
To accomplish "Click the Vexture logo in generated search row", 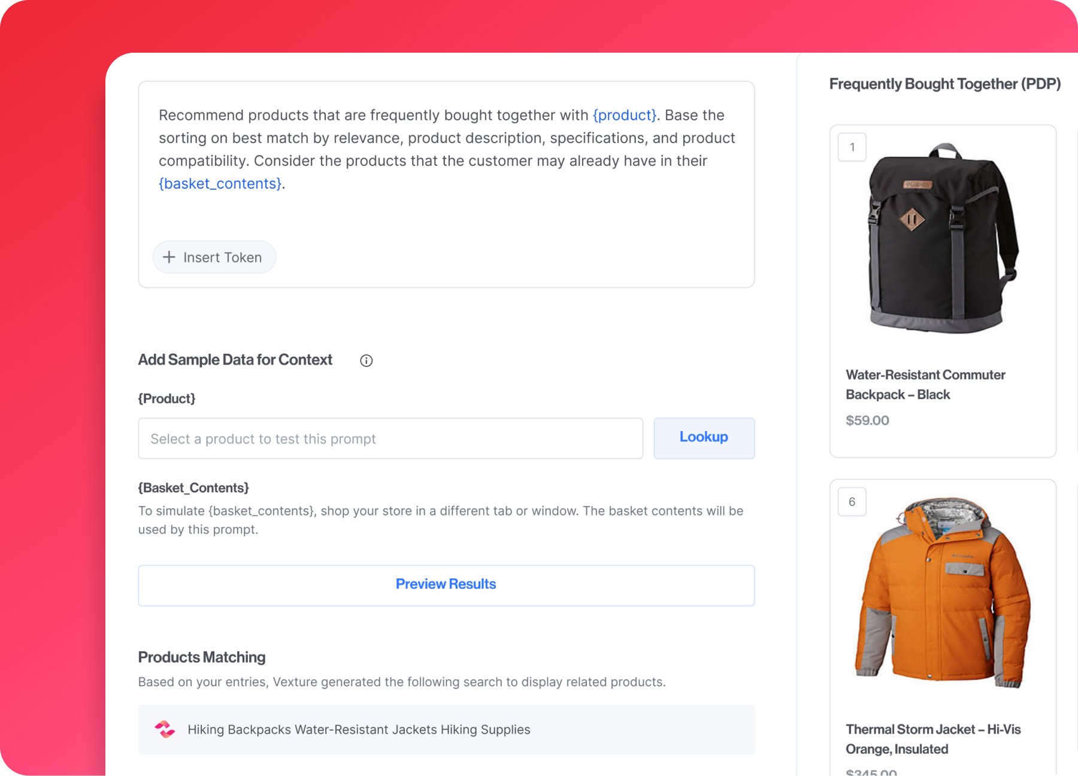I will coord(165,729).
